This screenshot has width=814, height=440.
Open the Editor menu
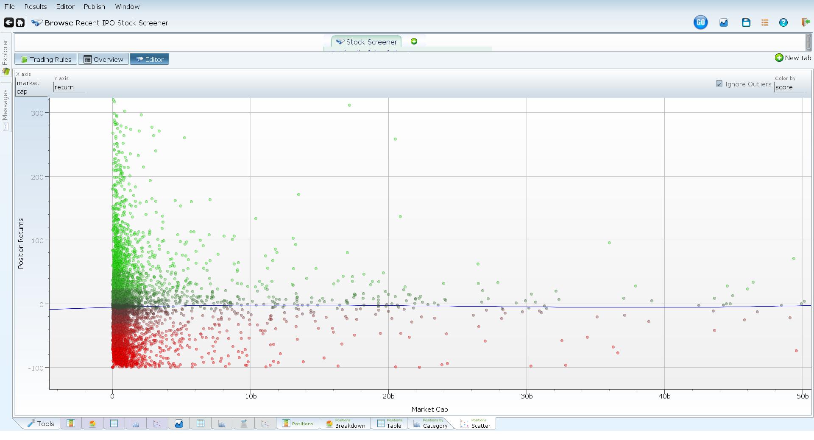click(65, 6)
